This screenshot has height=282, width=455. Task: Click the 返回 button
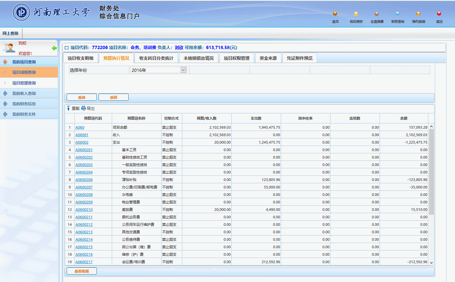pos(113,97)
